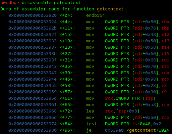The width and height of the screenshot is (172, 134).
Task: Click the [rsp+0x8] operand
Action: click(128, 111)
